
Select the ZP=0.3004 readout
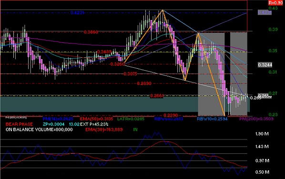coord(54,124)
